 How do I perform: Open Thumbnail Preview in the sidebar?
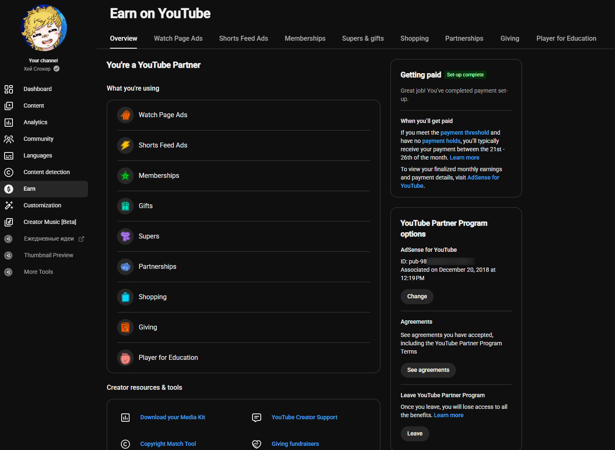coord(44,256)
